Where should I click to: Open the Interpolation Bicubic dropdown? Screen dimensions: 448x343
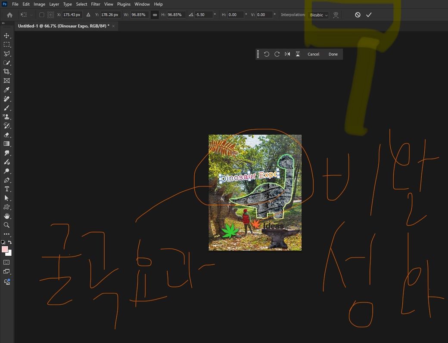pos(318,15)
